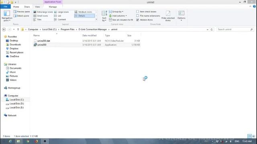Enable File name extensions checkbox

coord(148,16)
